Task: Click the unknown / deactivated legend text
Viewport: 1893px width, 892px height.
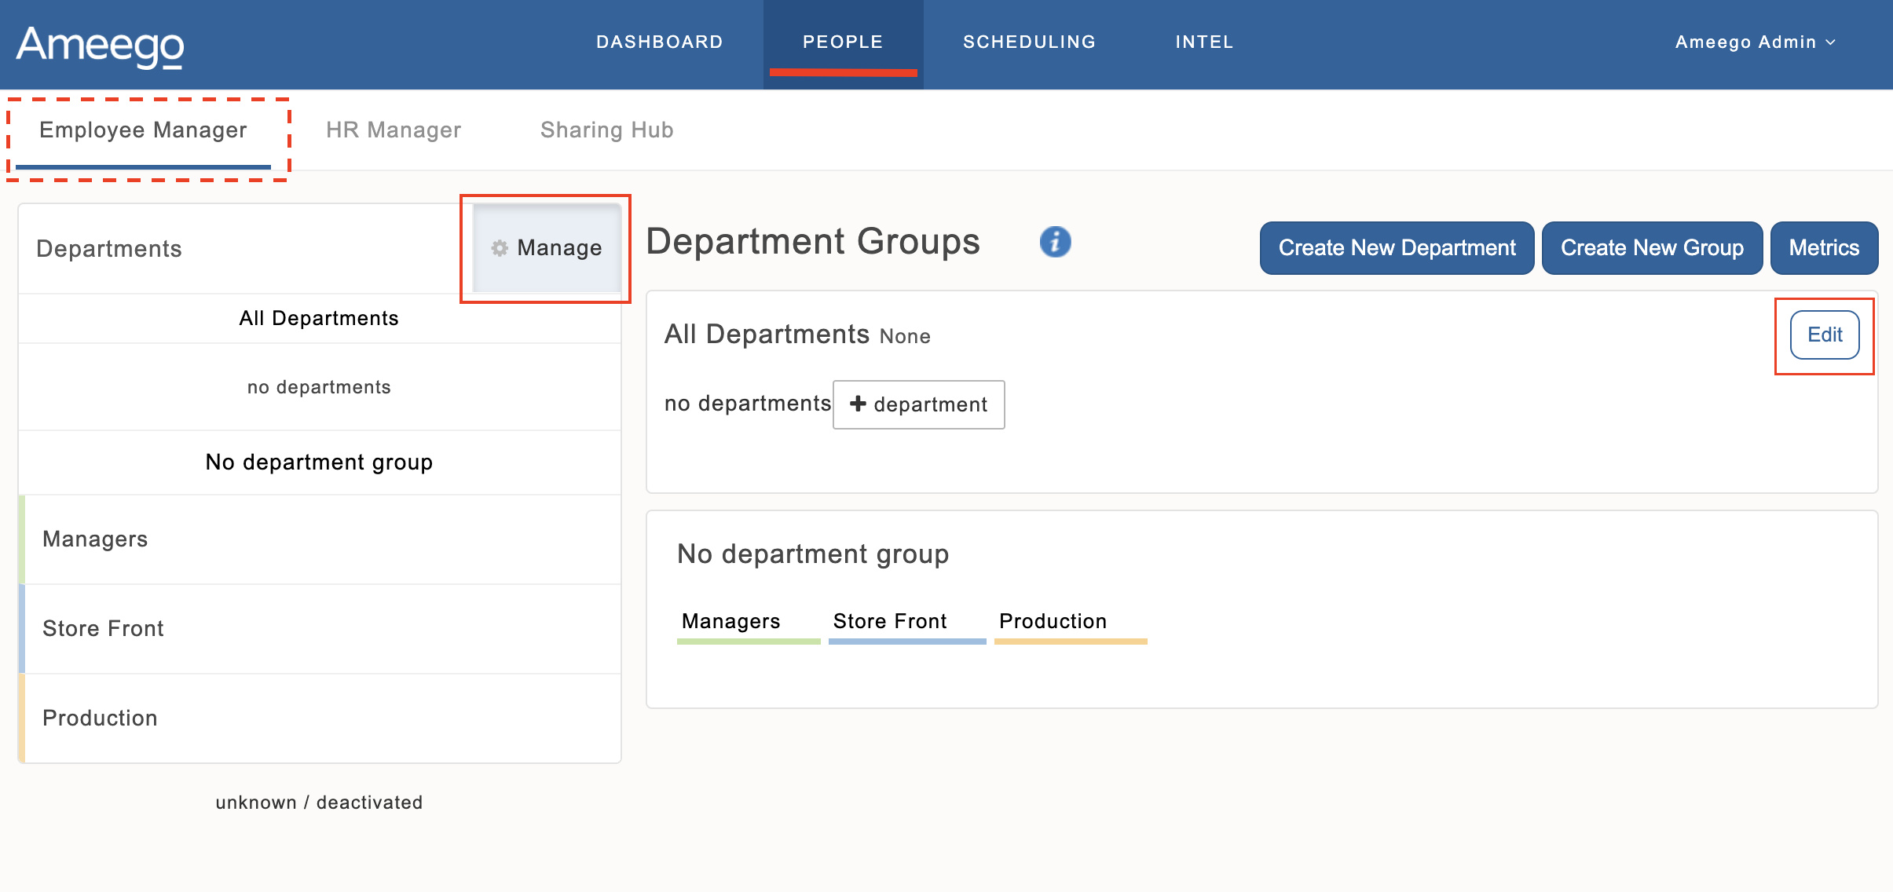Action: (319, 802)
